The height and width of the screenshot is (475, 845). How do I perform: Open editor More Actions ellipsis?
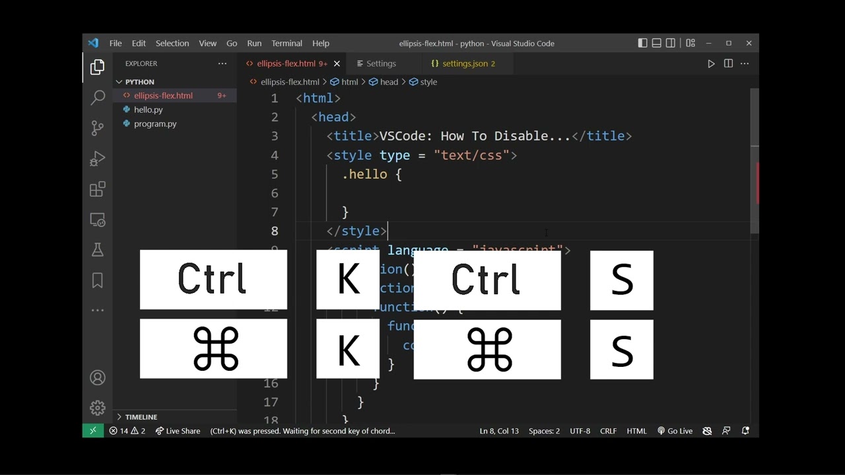tap(745, 64)
